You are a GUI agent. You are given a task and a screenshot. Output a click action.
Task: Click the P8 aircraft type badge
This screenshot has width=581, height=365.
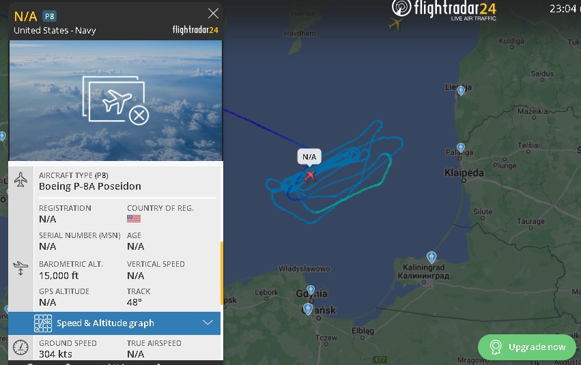[x=50, y=16]
